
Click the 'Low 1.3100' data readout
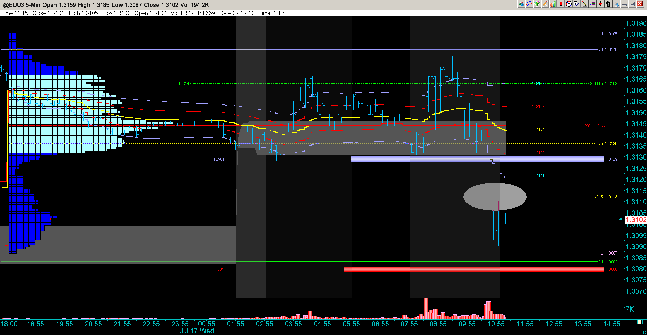point(116,13)
